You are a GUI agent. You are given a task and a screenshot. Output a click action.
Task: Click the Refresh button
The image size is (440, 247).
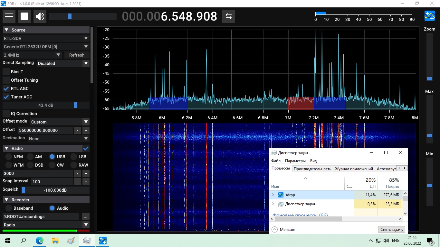[77, 55]
